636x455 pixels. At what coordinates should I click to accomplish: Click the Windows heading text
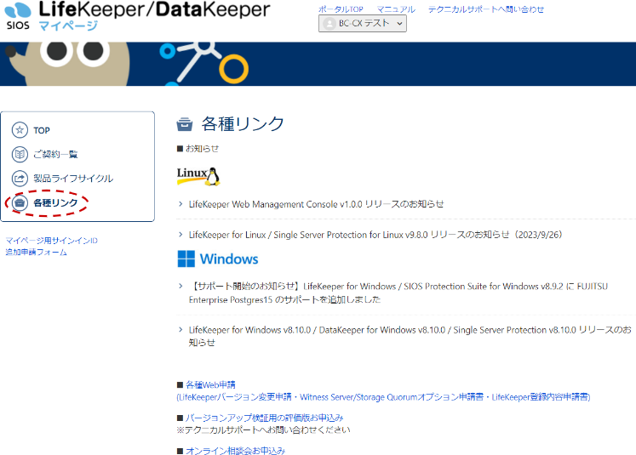[x=229, y=259]
